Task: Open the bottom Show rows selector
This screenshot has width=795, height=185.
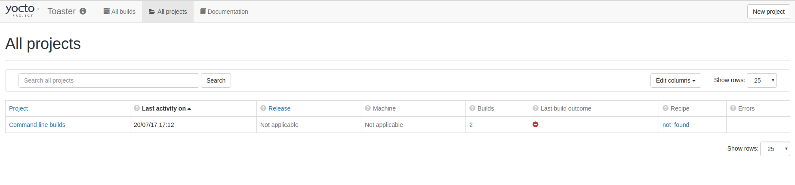Action: [775, 149]
